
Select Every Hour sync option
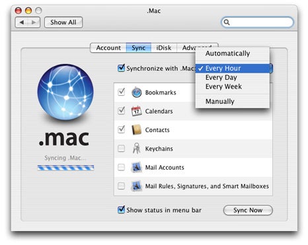233,68
